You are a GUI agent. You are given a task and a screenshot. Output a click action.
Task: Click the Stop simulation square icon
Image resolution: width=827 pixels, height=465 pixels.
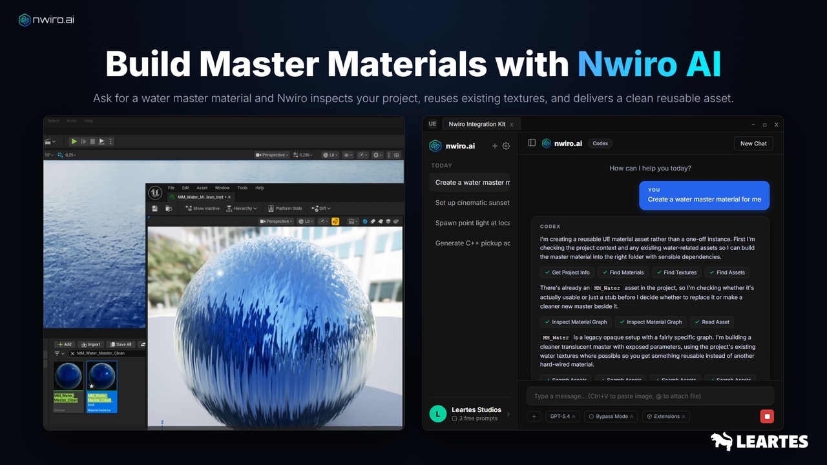pyautogui.click(x=92, y=141)
